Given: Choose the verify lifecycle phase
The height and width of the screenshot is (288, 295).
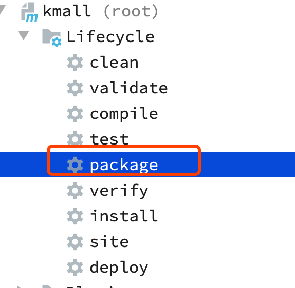Looking at the screenshot, I should [x=119, y=191].
